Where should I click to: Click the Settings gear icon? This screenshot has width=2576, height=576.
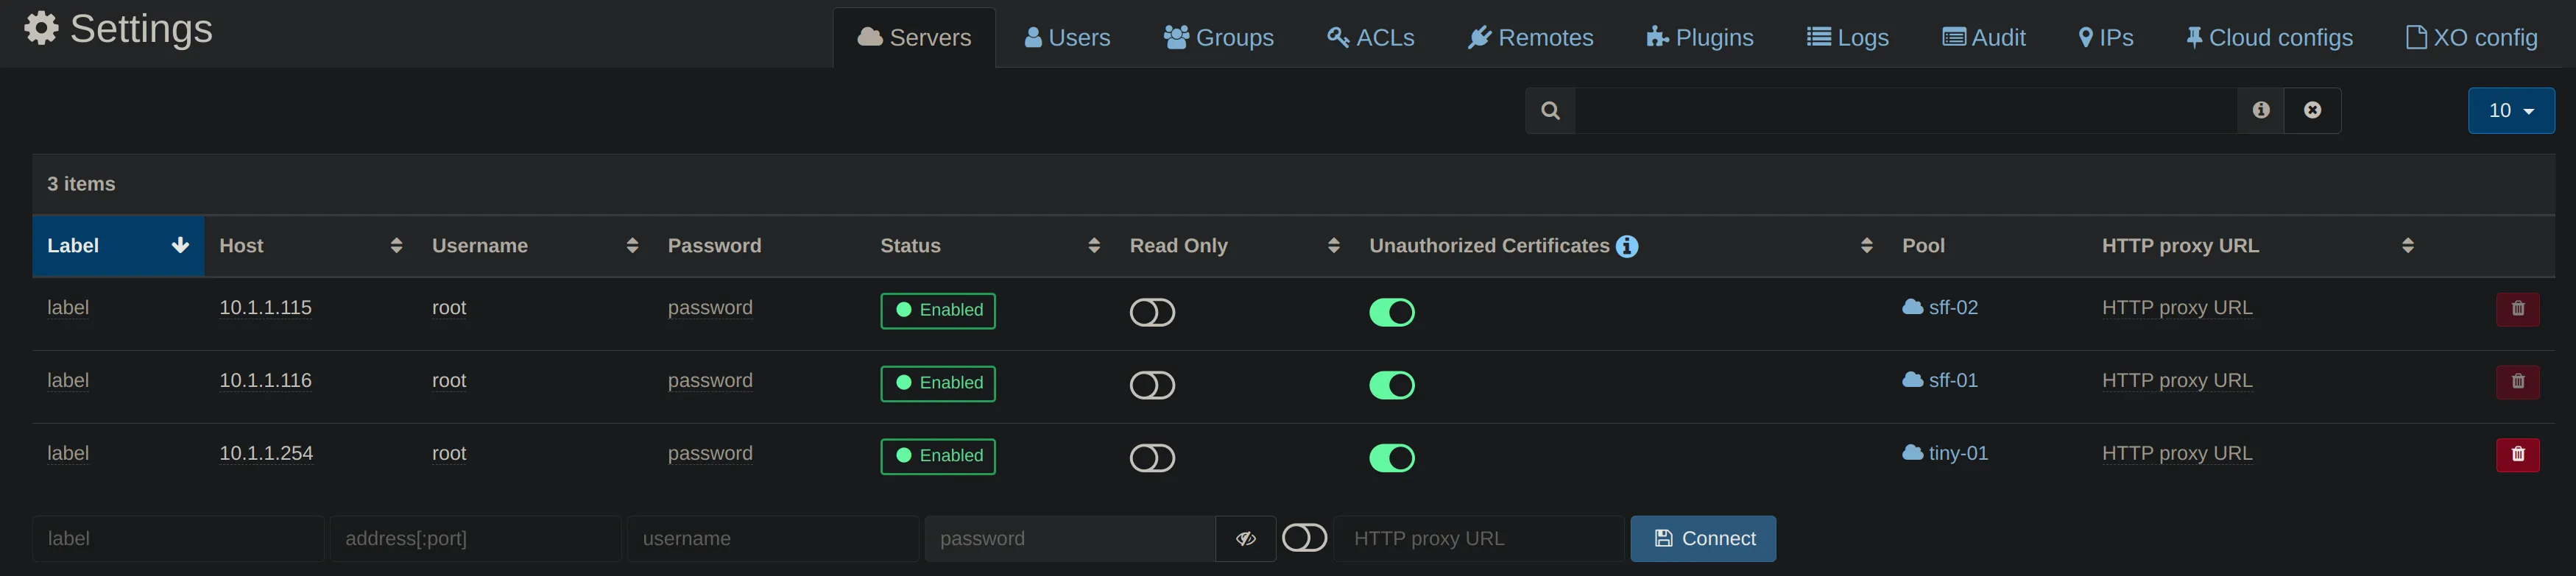(x=41, y=28)
